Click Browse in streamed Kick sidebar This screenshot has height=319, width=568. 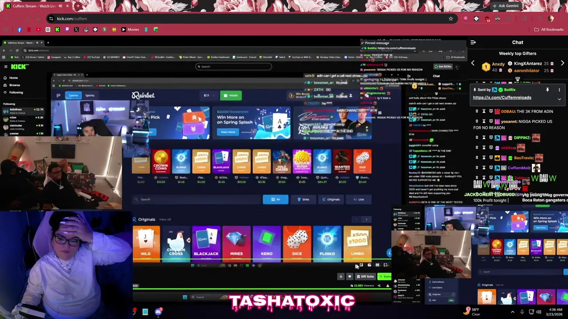15,85
